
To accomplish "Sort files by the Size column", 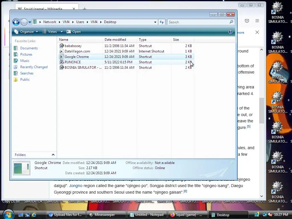I will click(182, 40).
